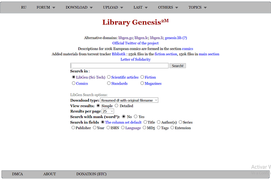Screen dimensions: 271x180
Task: Open The column set default link
Action: click(x=123, y=122)
